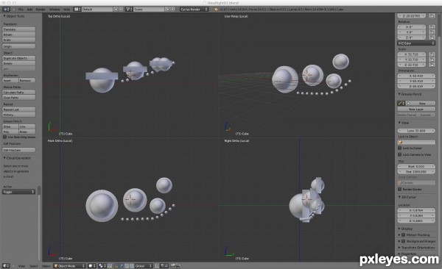Toggle lock icon beside Location Z field
The width and height of the screenshot is (442, 269).
point(432,15)
